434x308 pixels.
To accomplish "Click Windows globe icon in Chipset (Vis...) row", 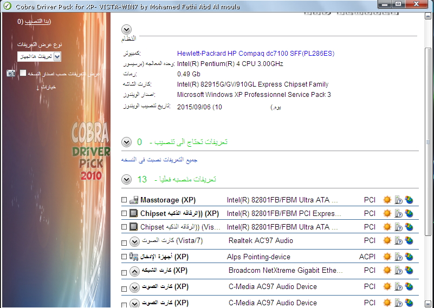I will coord(409,227).
